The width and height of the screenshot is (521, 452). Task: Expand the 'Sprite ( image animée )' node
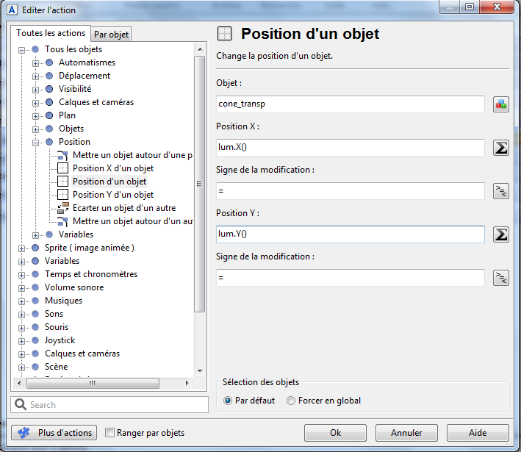click(x=21, y=248)
